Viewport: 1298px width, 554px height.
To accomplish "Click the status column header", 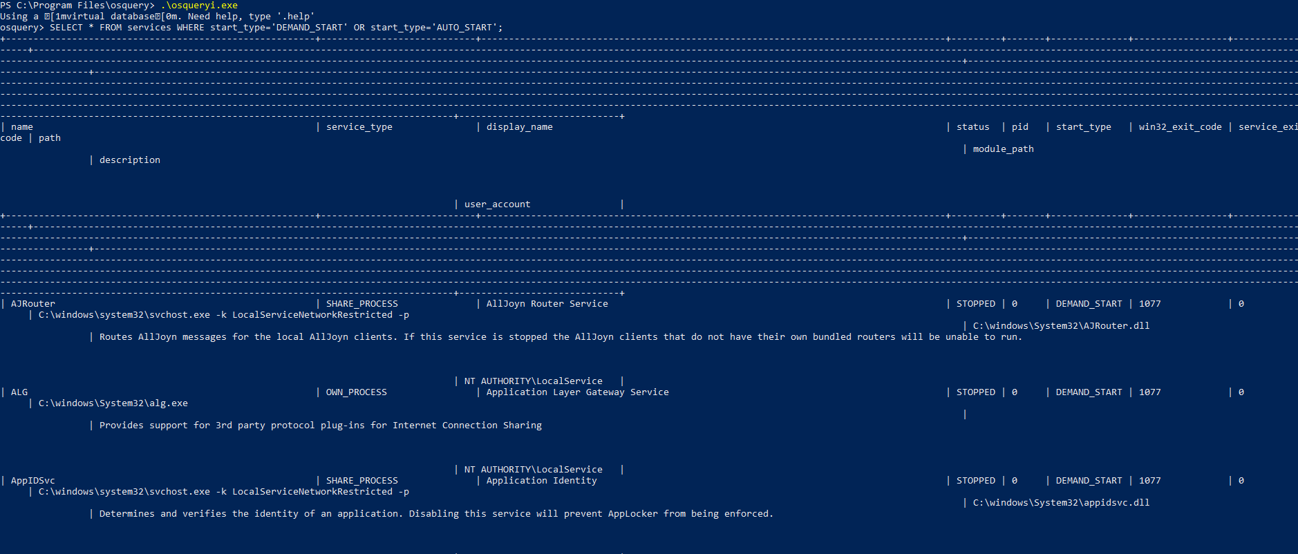I will tap(972, 127).
